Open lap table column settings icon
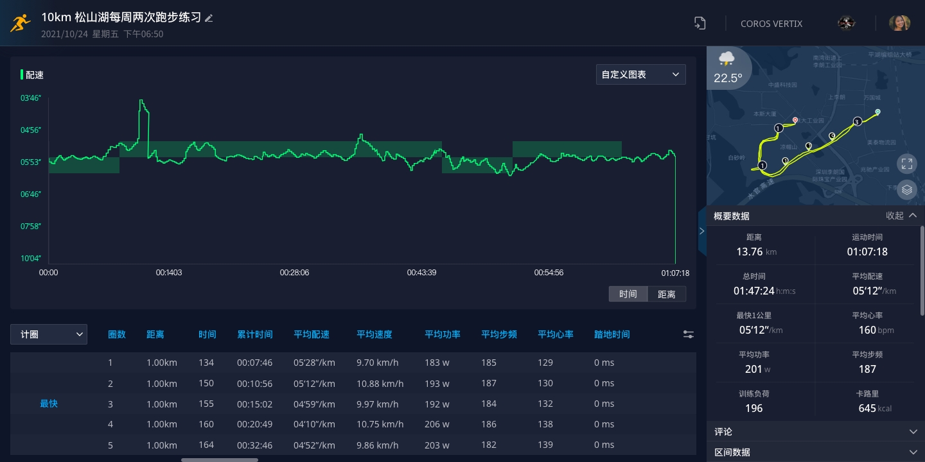Image resolution: width=925 pixels, height=462 pixels. coord(688,334)
